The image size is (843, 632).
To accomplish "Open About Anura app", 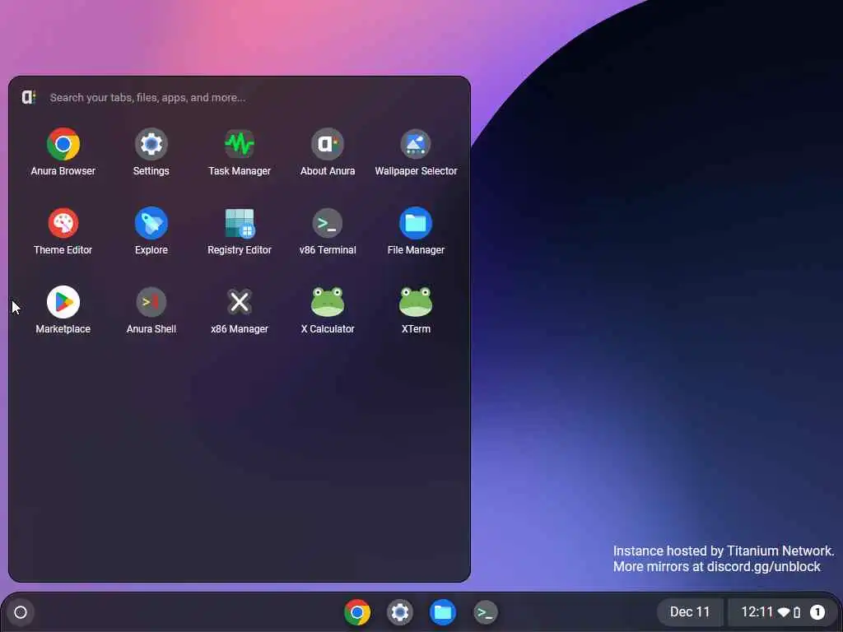I will click(x=328, y=152).
